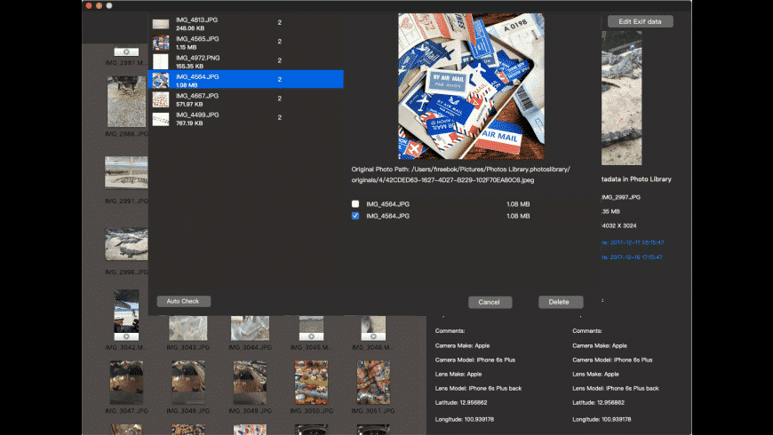Check the unchecked IMG_4564.JPG duplicate checkbox
The height and width of the screenshot is (435, 773).
tap(355, 203)
